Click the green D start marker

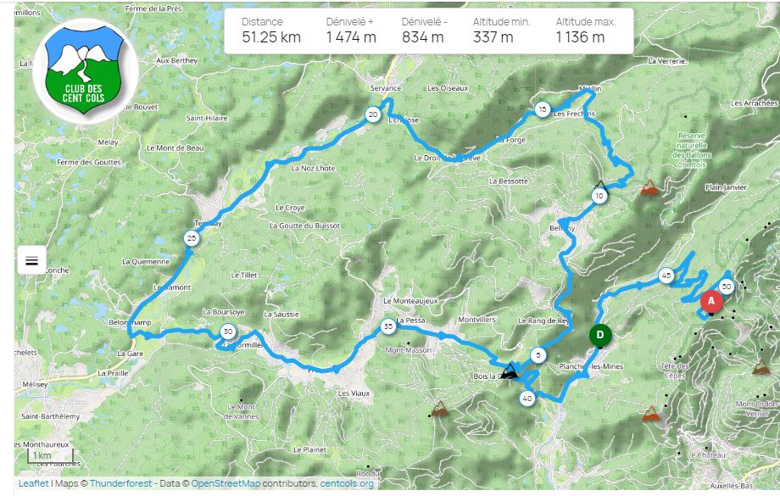(600, 335)
